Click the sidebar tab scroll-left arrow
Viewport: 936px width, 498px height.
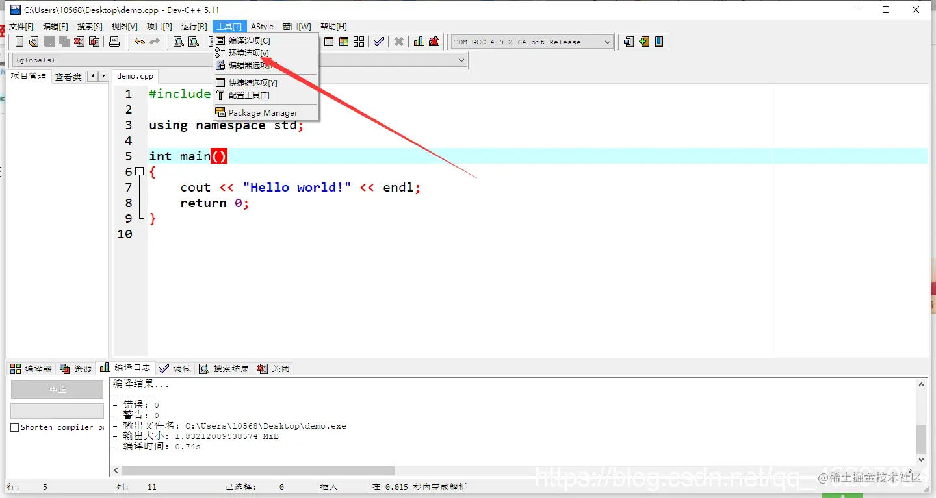point(92,76)
